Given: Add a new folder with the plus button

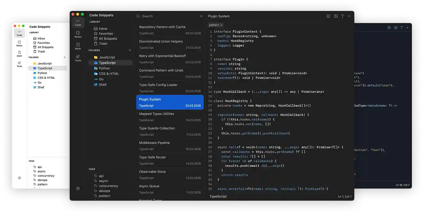Looking at the screenshot, I should pos(130,50).
